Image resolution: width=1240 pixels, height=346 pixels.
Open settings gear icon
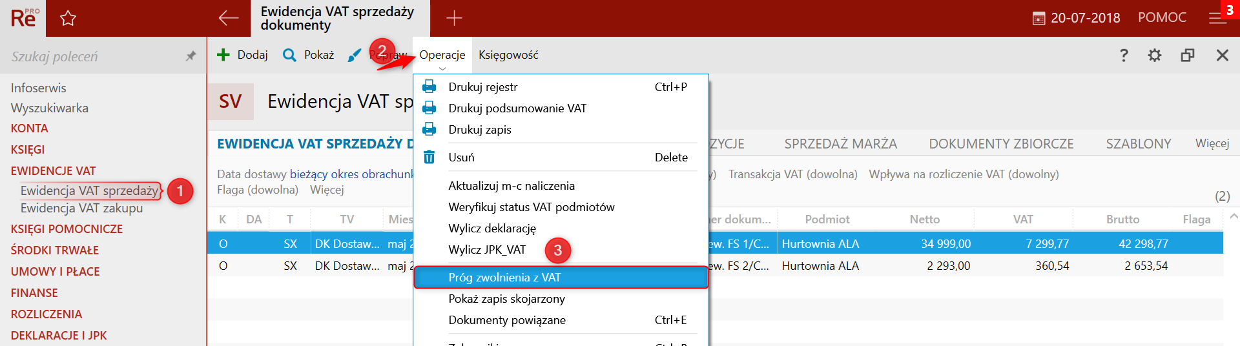(x=1155, y=56)
